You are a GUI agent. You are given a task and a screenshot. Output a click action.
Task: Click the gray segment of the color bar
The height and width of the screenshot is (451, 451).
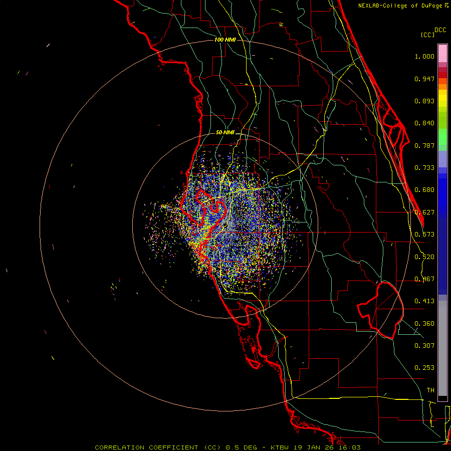442,348
